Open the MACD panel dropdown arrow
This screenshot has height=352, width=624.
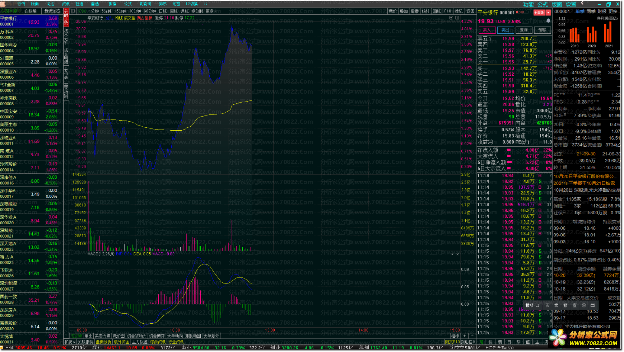click(452, 254)
